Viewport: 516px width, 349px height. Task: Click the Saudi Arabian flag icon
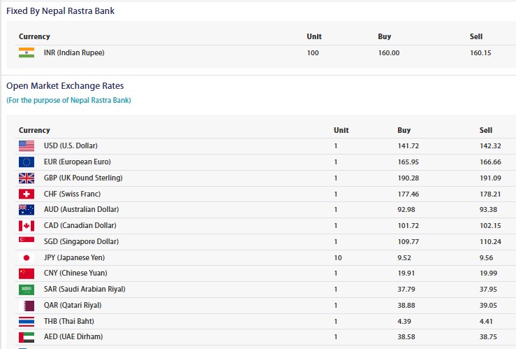27,289
